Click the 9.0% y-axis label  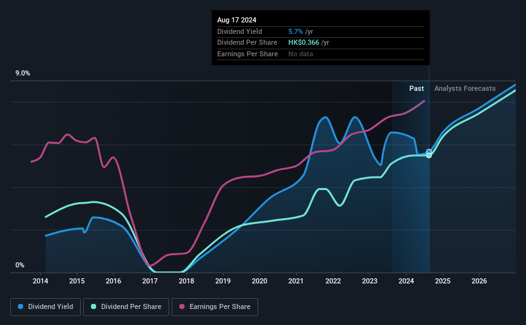23,74
